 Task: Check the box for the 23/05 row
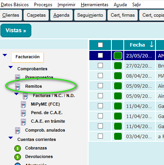coord(100,56)
